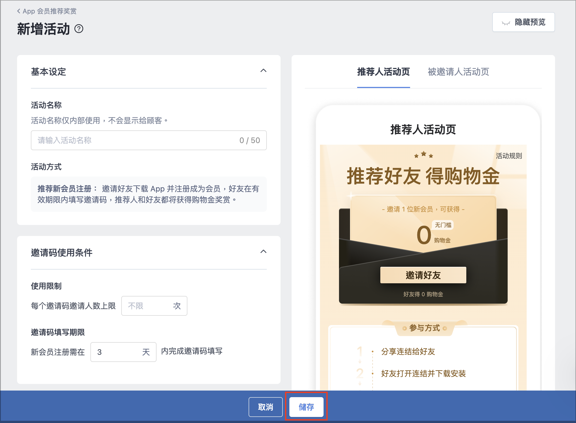Click the 活动方式 label
The image size is (576, 423).
click(46, 167)
